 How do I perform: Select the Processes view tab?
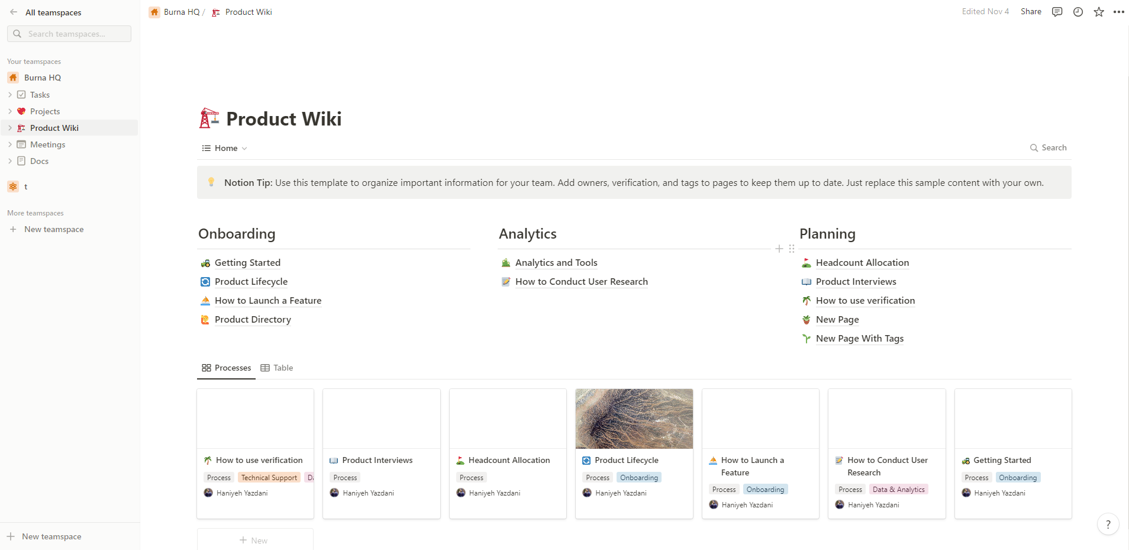coord(227,368)
